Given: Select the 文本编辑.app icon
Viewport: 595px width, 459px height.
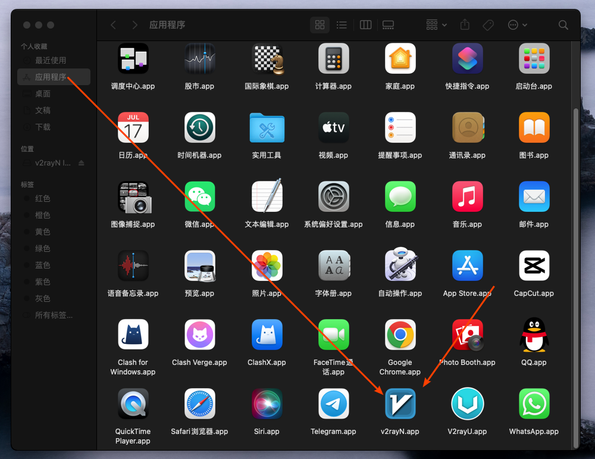Looking at the screenshot, I should point(267,195).
